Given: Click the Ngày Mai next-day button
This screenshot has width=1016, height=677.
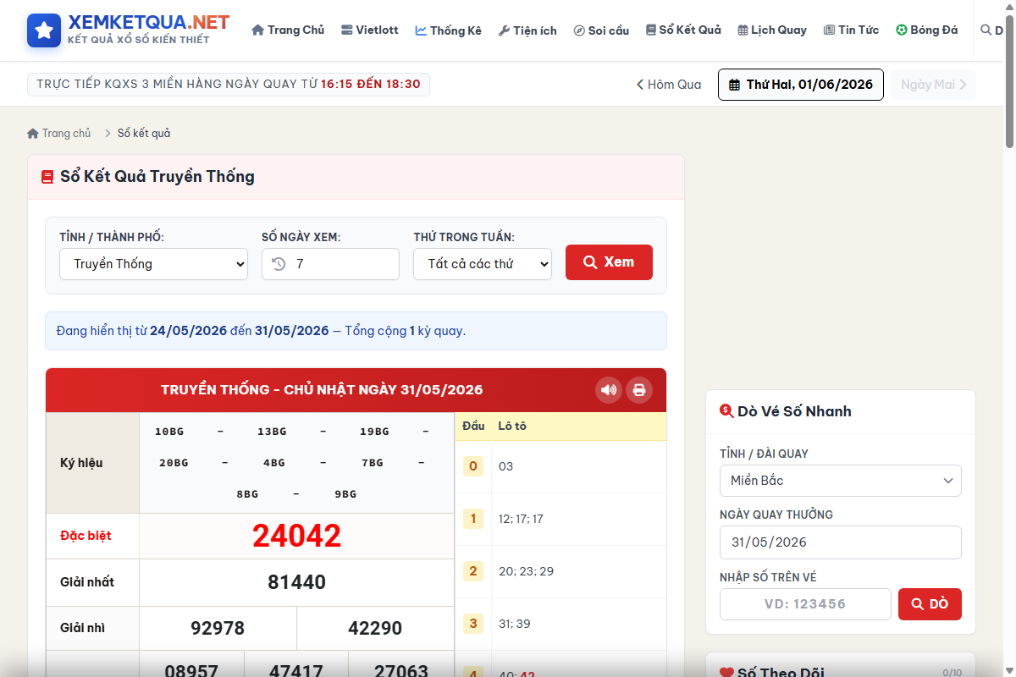Looking at the screenshot, I should [x=933, y=85].
